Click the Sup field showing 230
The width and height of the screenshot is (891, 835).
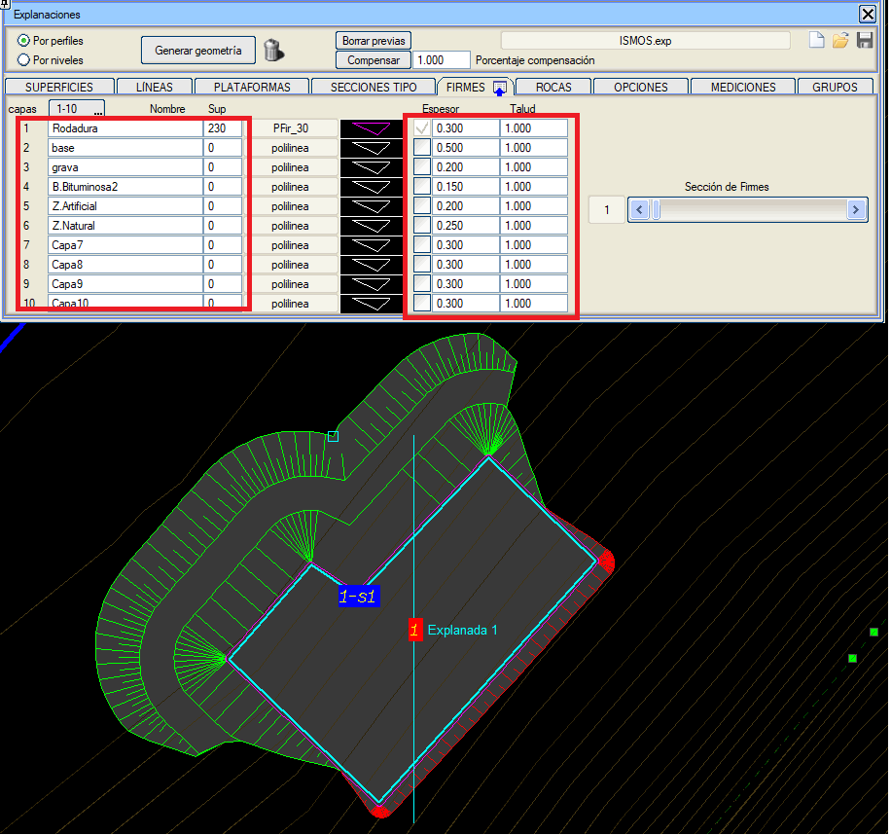pyautogui.click(x=223, y=128)
